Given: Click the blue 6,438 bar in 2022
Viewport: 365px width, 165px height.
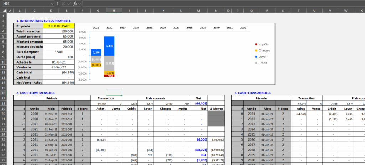Looking at the screenshot, I should pos(109,46).
